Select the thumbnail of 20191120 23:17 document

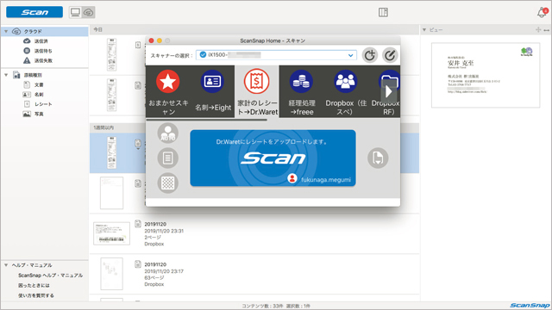coord(111,274)
